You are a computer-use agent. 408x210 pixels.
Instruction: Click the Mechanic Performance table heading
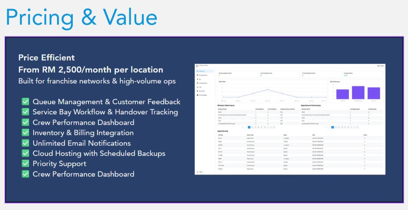click(226, 106)
